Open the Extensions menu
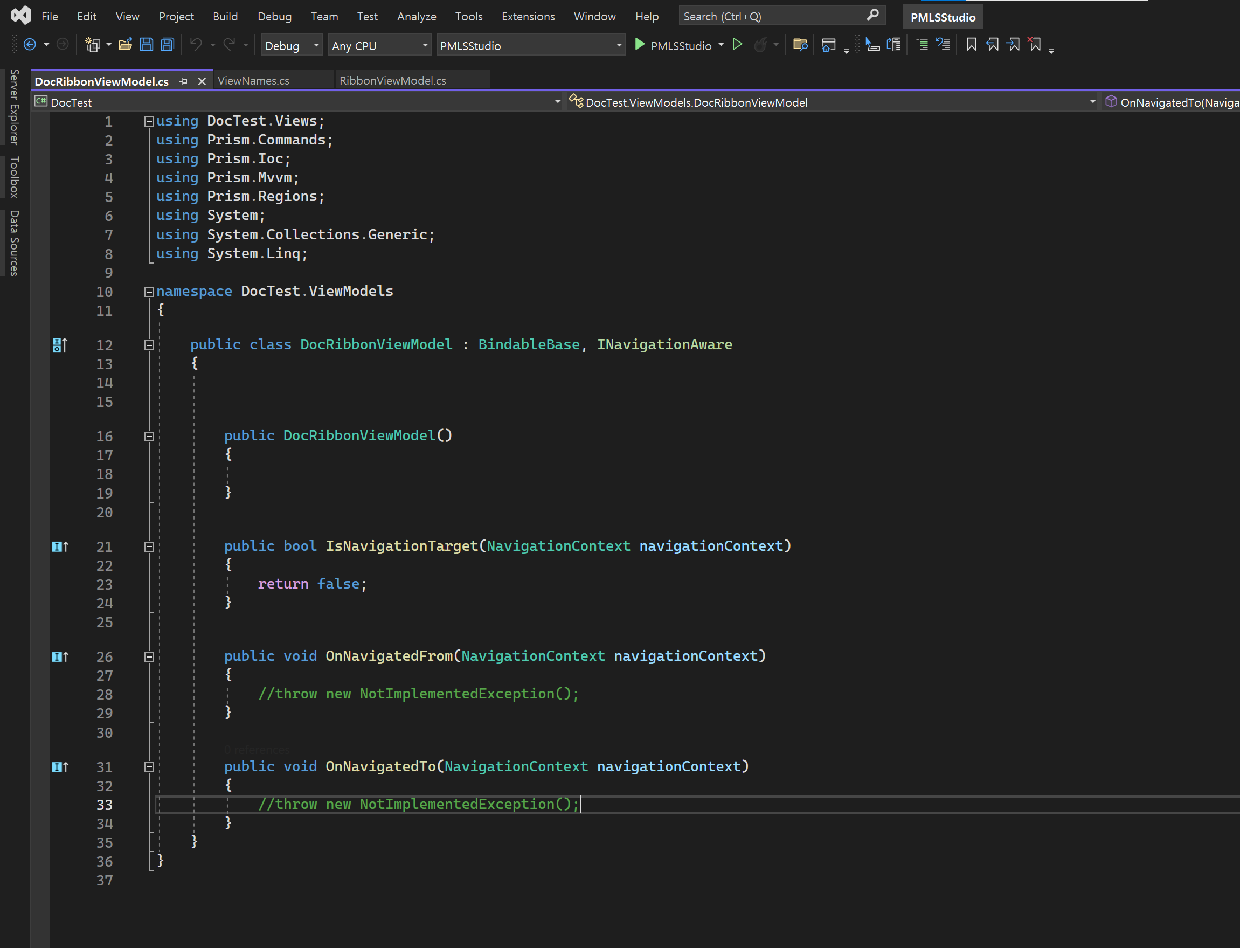The height and width of the screenshot is (948, 1240). pos(528,16)
